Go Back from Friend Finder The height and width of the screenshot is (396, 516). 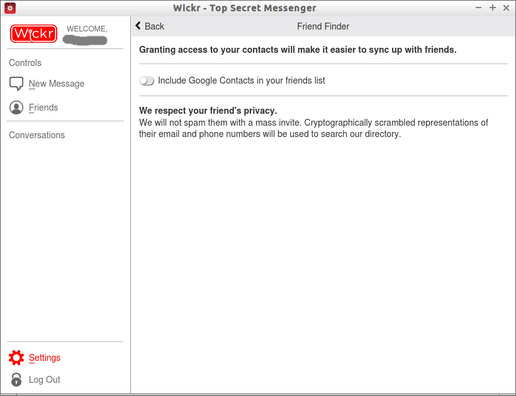[150, 26]
